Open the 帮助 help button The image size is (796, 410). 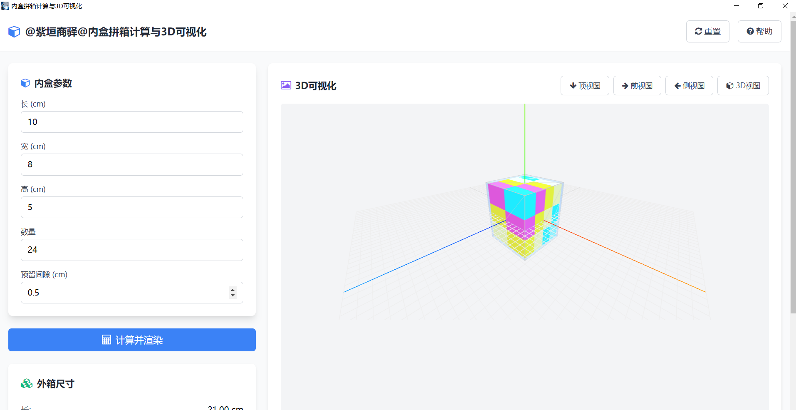point(759,32)
